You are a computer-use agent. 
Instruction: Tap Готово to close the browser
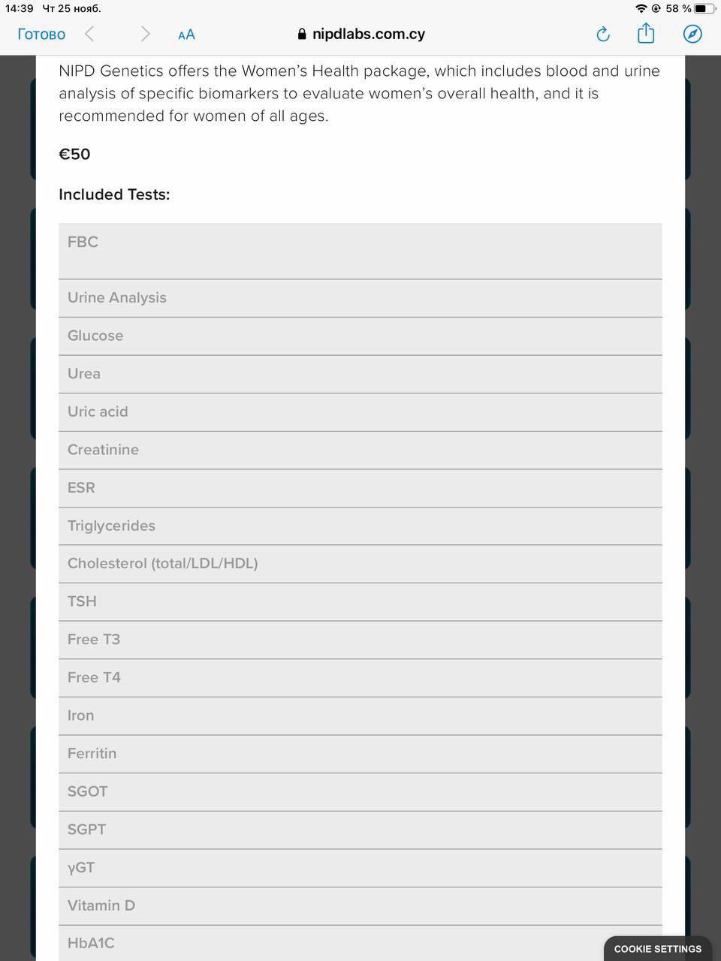[x=41, y=35]
